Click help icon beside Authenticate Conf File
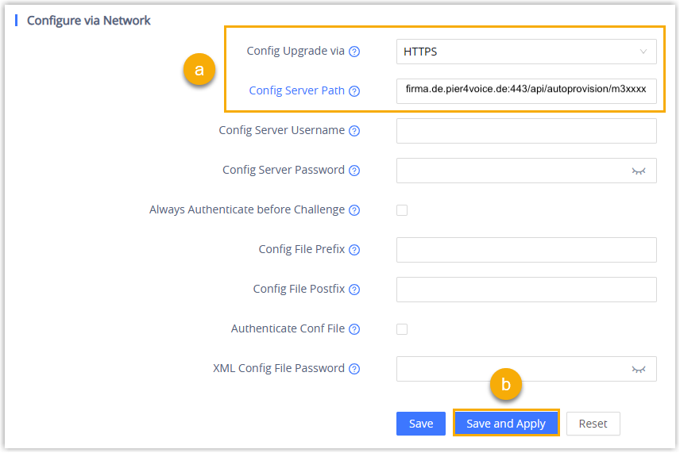Image resolution: width=680 pixels, height=453 pixels. click(x=354, y=329)
